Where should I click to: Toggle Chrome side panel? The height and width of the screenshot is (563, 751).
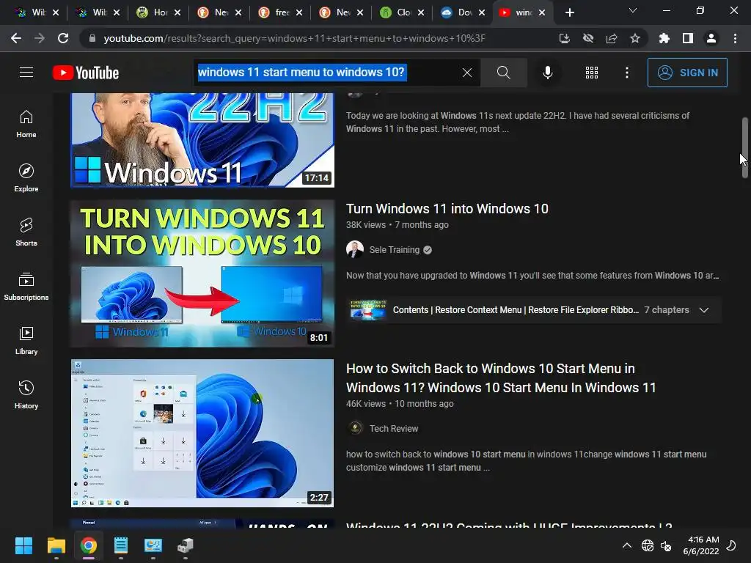click(x=688, y=38)
